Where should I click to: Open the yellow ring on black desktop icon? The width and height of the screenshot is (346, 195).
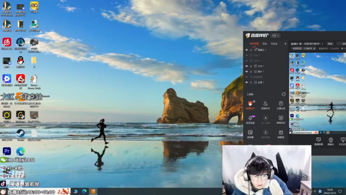click(x=7, y=117)
